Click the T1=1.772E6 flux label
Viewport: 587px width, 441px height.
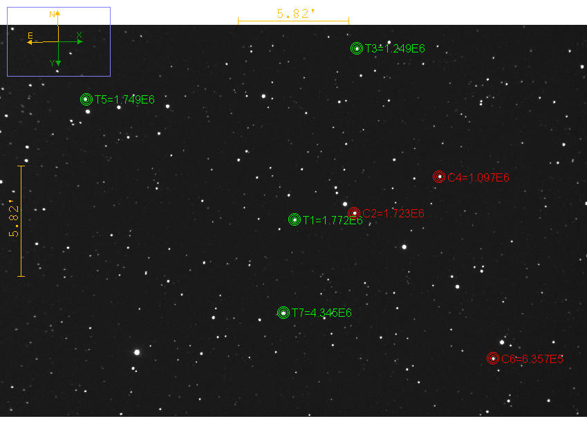(333, 221)
